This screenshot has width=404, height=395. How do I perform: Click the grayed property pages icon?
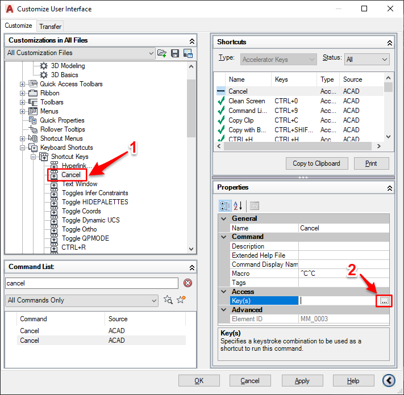(255, 206)
